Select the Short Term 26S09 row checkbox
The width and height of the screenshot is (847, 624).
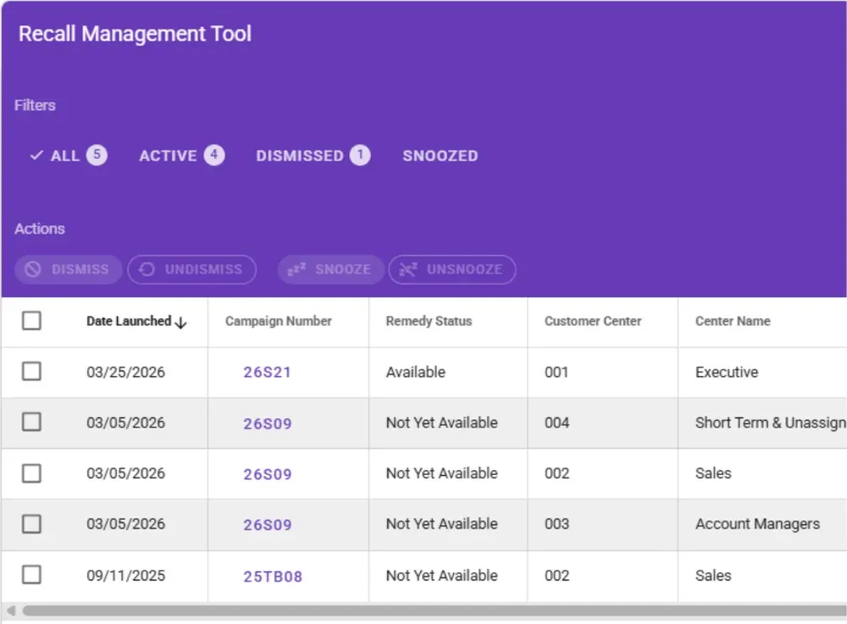pyautogui.click(x=31, y=422)
